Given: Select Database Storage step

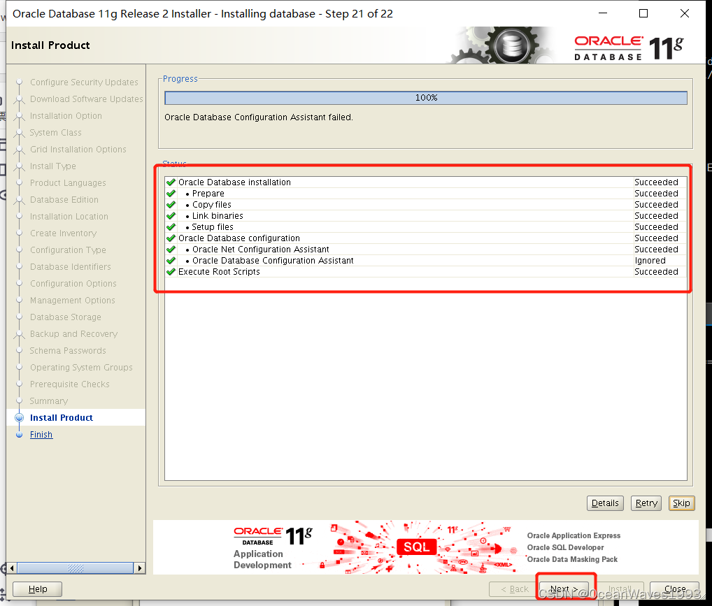Looking at the screenshot, I should 65,317.
